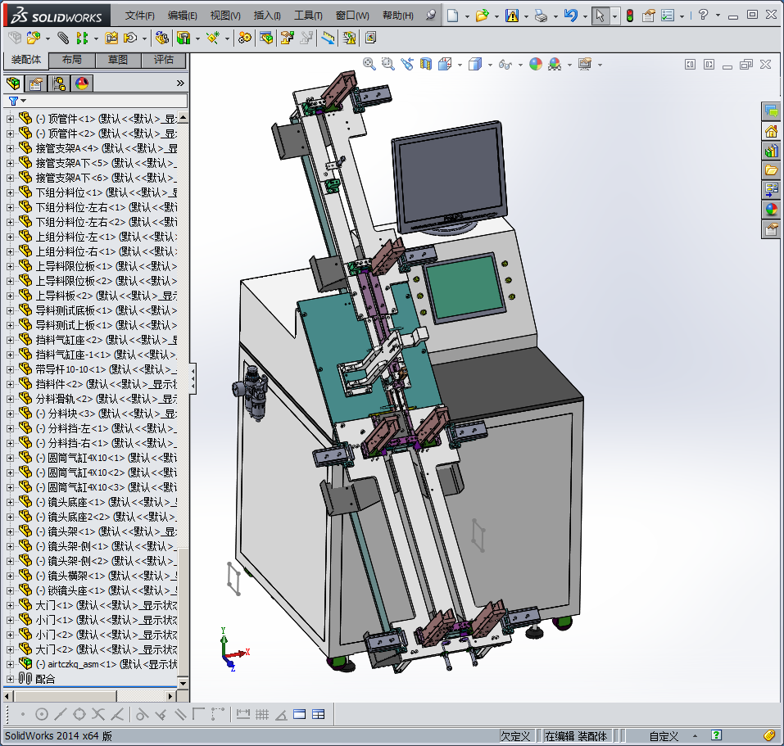
Task: Click the Rebuild traffic light icon
Action: (629, 16)
